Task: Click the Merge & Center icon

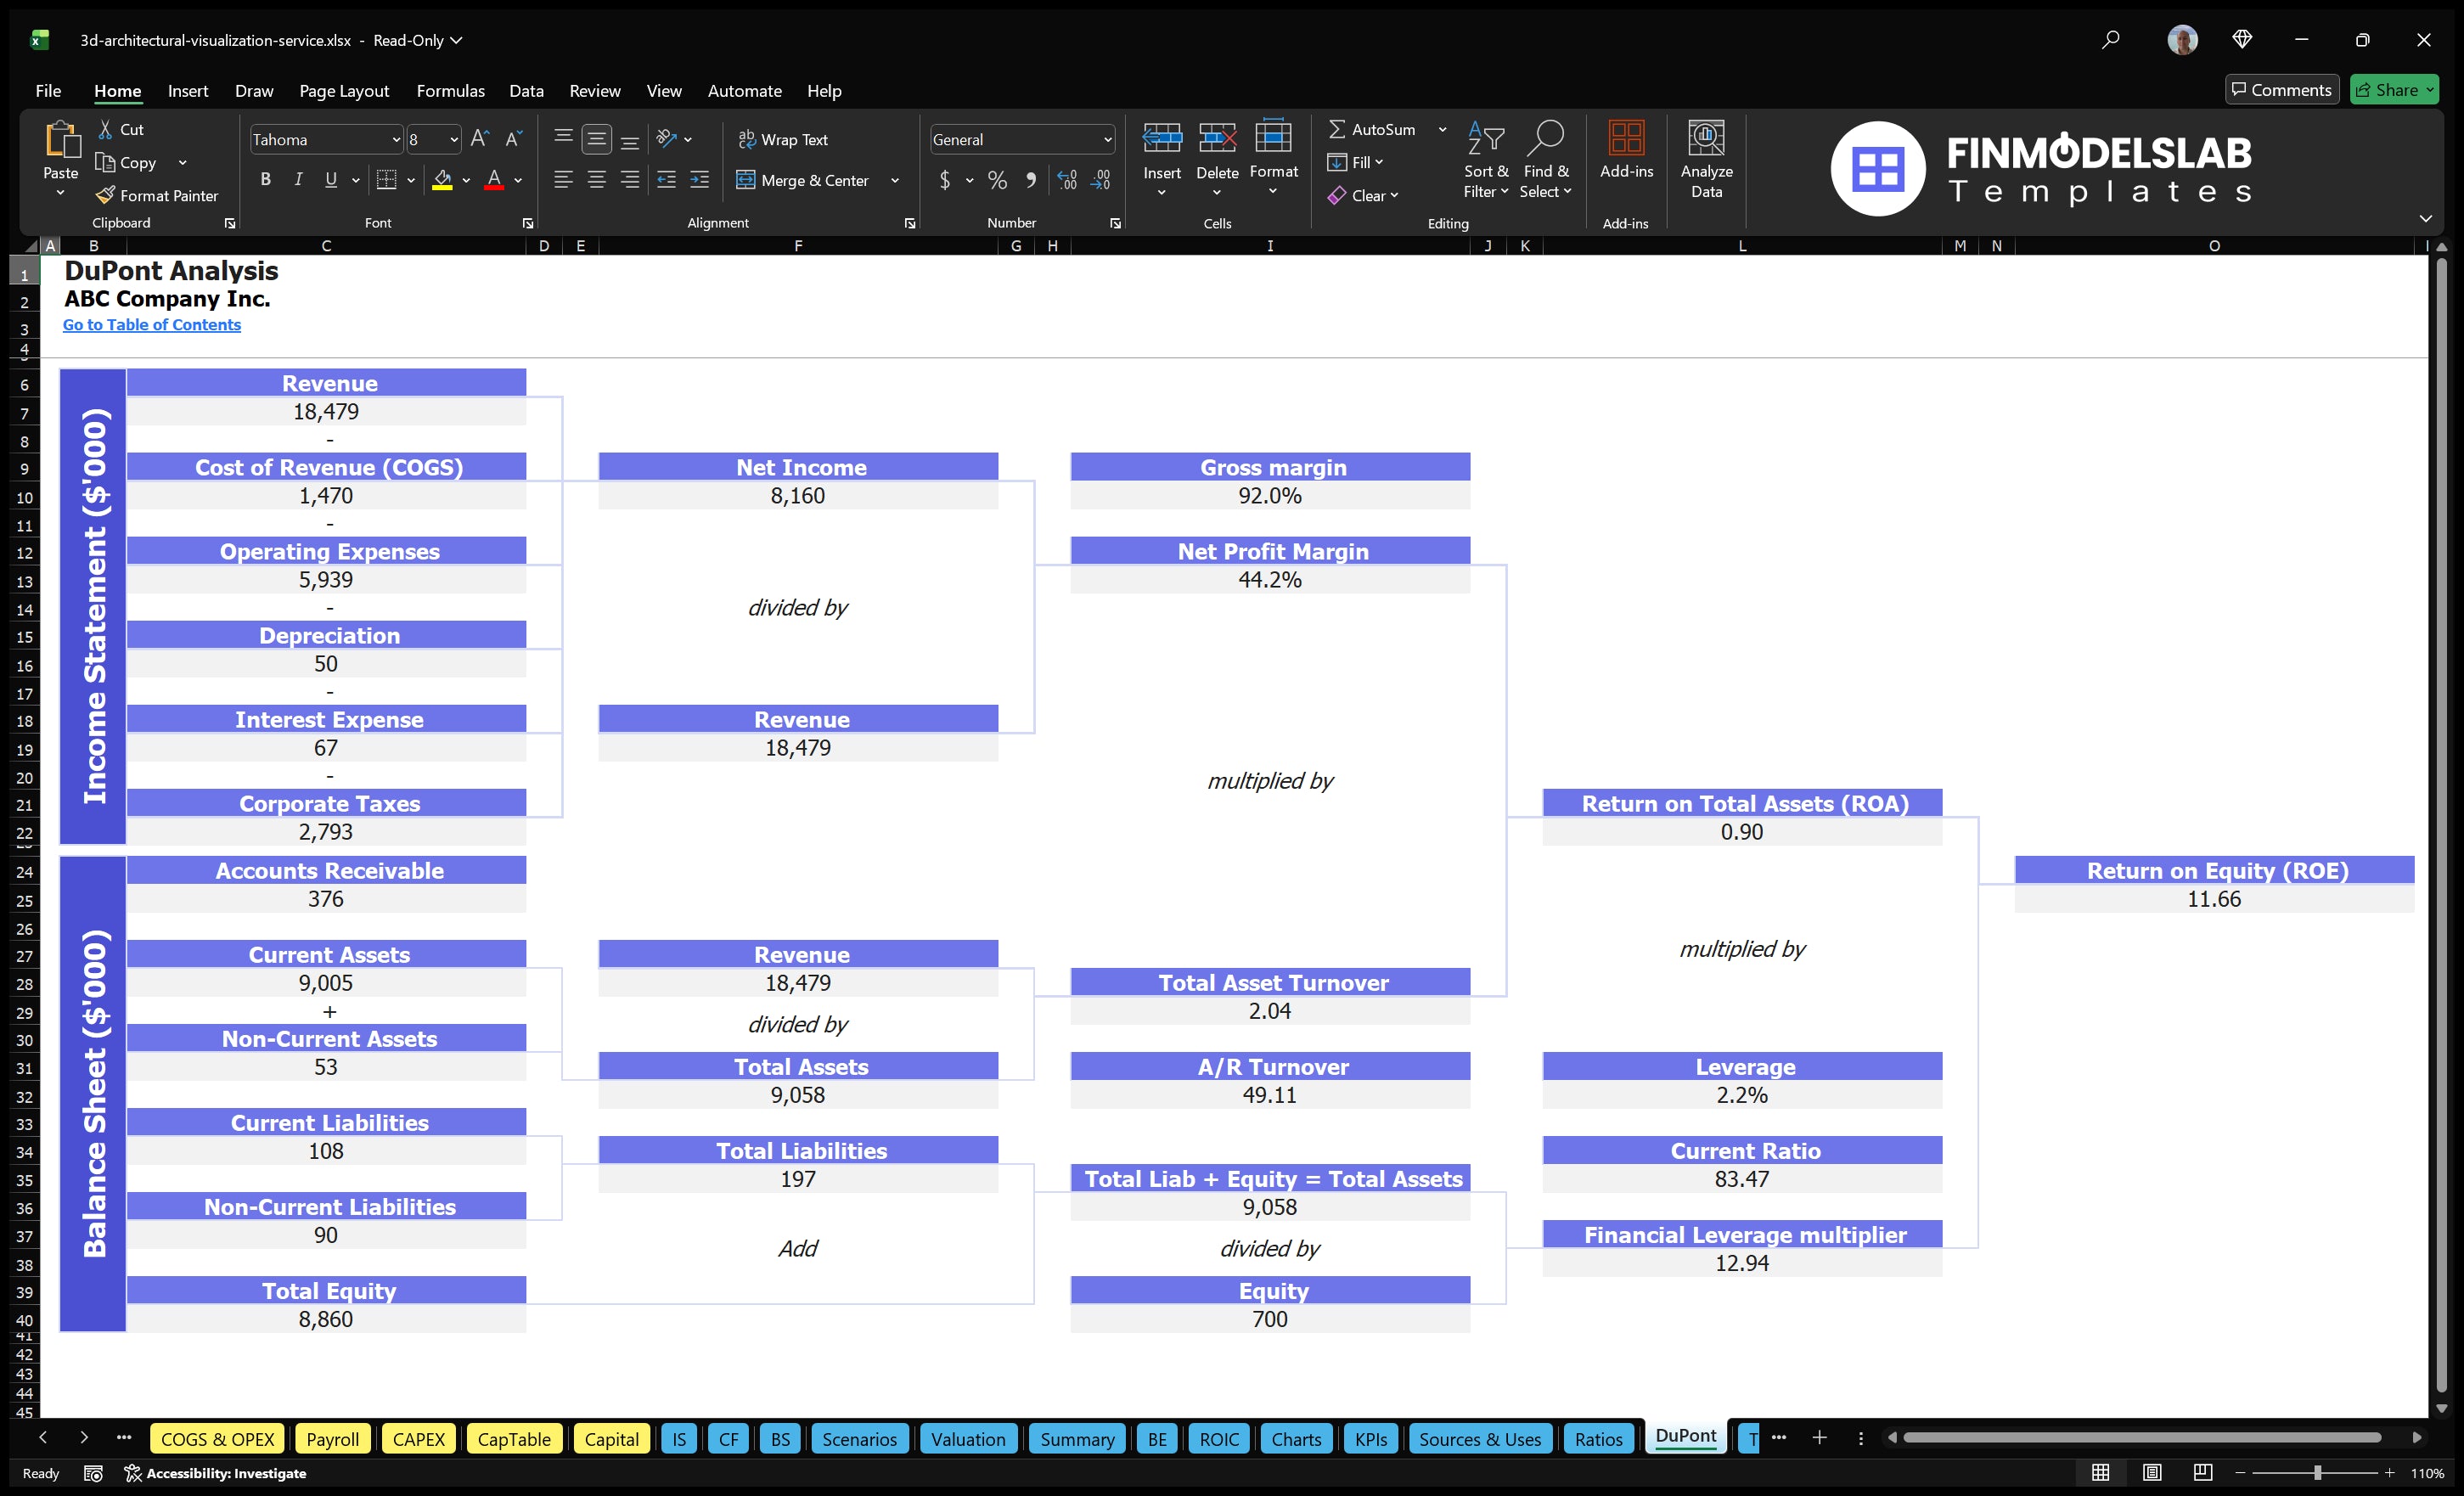Action: (x=748, y=180)
